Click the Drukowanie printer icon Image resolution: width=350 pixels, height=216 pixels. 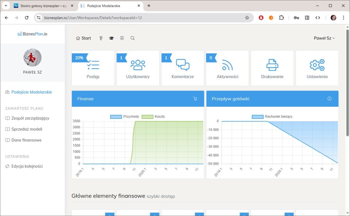coord(272,65)
